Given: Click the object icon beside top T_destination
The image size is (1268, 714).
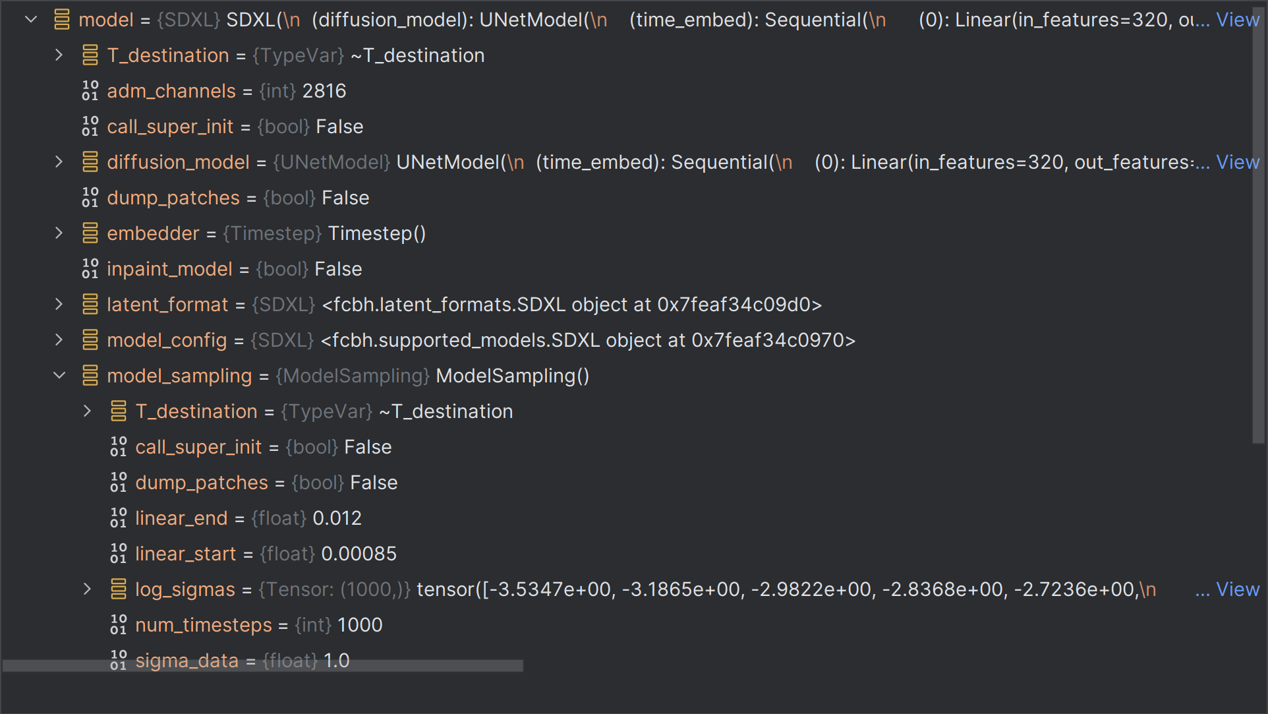Looking at the screenshot, I should 90,55.
